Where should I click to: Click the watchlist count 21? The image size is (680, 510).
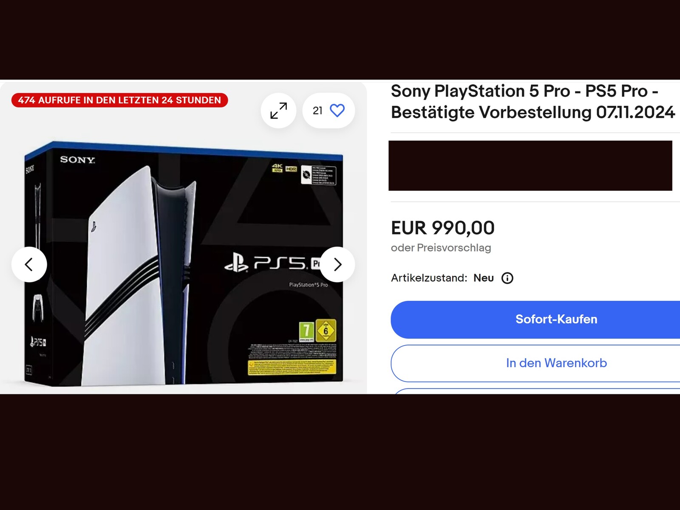[317, 110]
